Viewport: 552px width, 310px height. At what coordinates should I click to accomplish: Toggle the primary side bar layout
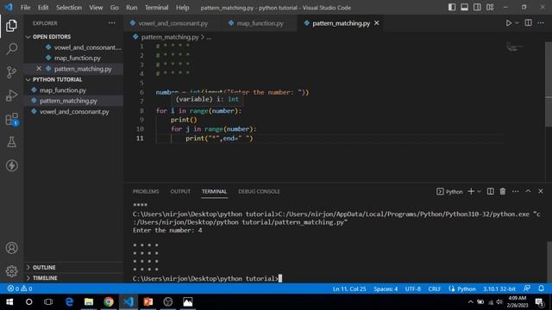click(x=452, y=7)
